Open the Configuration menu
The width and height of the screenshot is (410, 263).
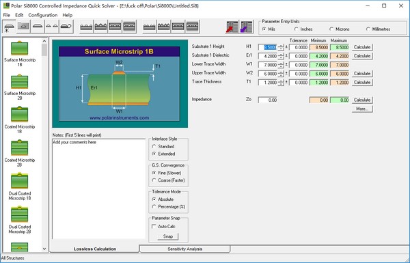pyautogui.click(x=42, y=15)
